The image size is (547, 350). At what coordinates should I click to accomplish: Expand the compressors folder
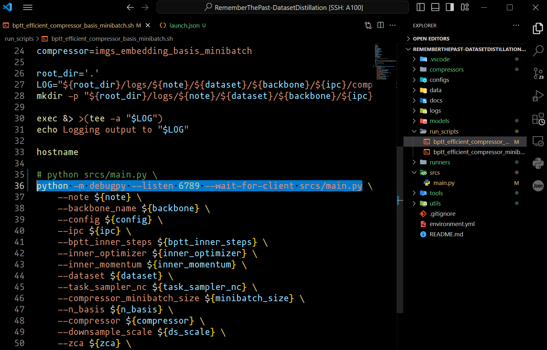point(447,70)
